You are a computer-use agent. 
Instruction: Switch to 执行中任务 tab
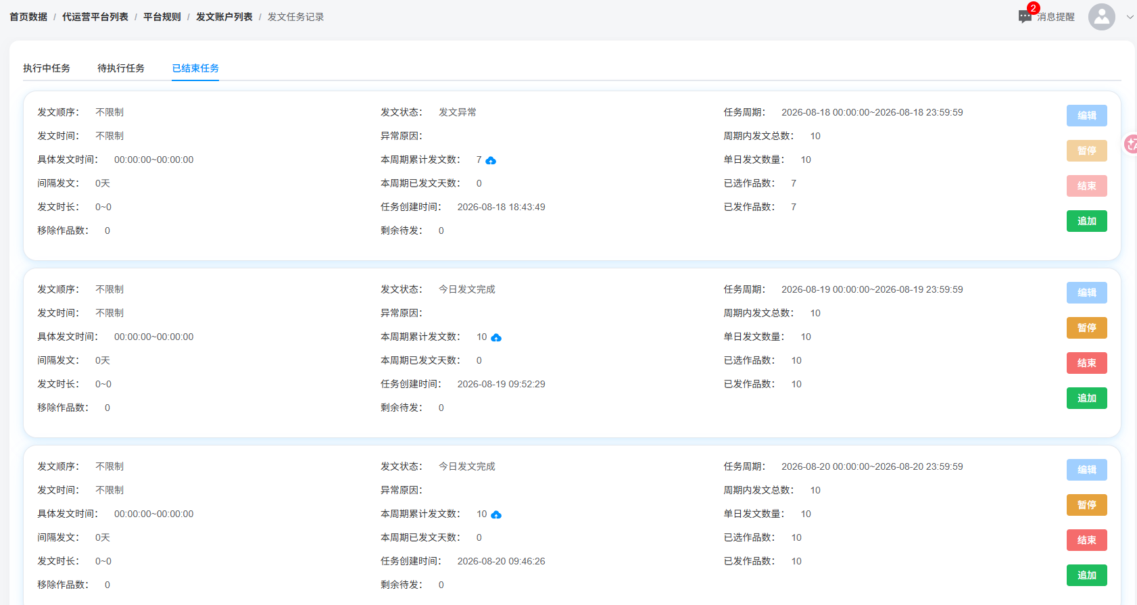[47, 68]
